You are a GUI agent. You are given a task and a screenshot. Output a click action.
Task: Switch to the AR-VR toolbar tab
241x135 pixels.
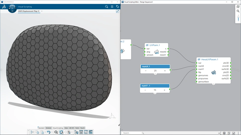coord(72,128)
